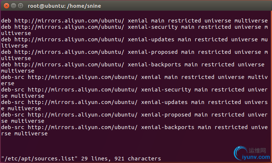The width and height of the screenshot is (272, 163).
Task: Click xenial-proposed in the deb line
Action: click(153, 52)
